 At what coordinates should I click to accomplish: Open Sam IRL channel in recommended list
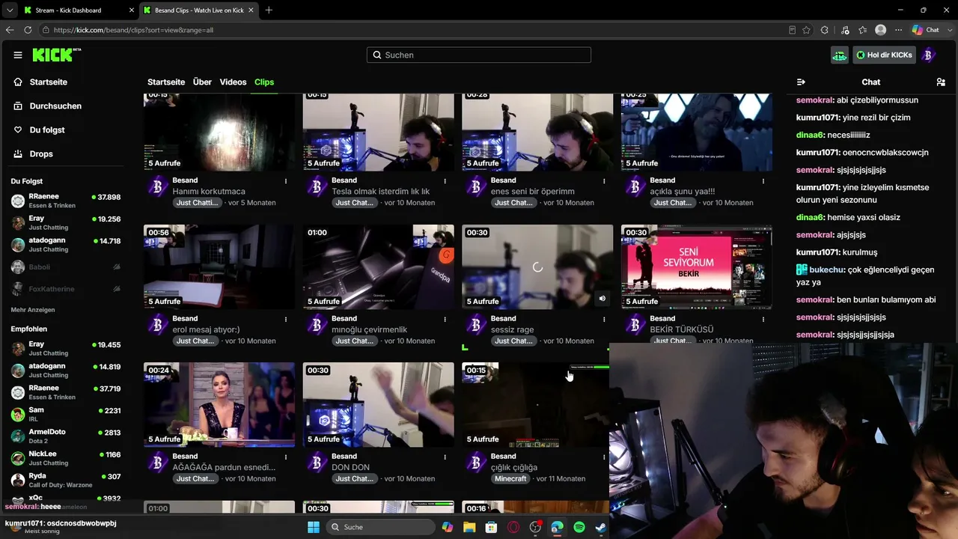tap(66, 414)
